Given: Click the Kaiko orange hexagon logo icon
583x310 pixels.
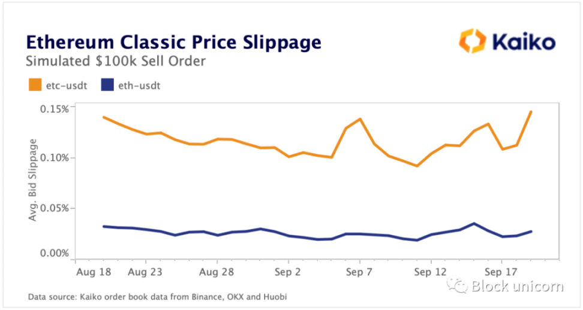Looking at the screenshot, I should click(473, 41).
